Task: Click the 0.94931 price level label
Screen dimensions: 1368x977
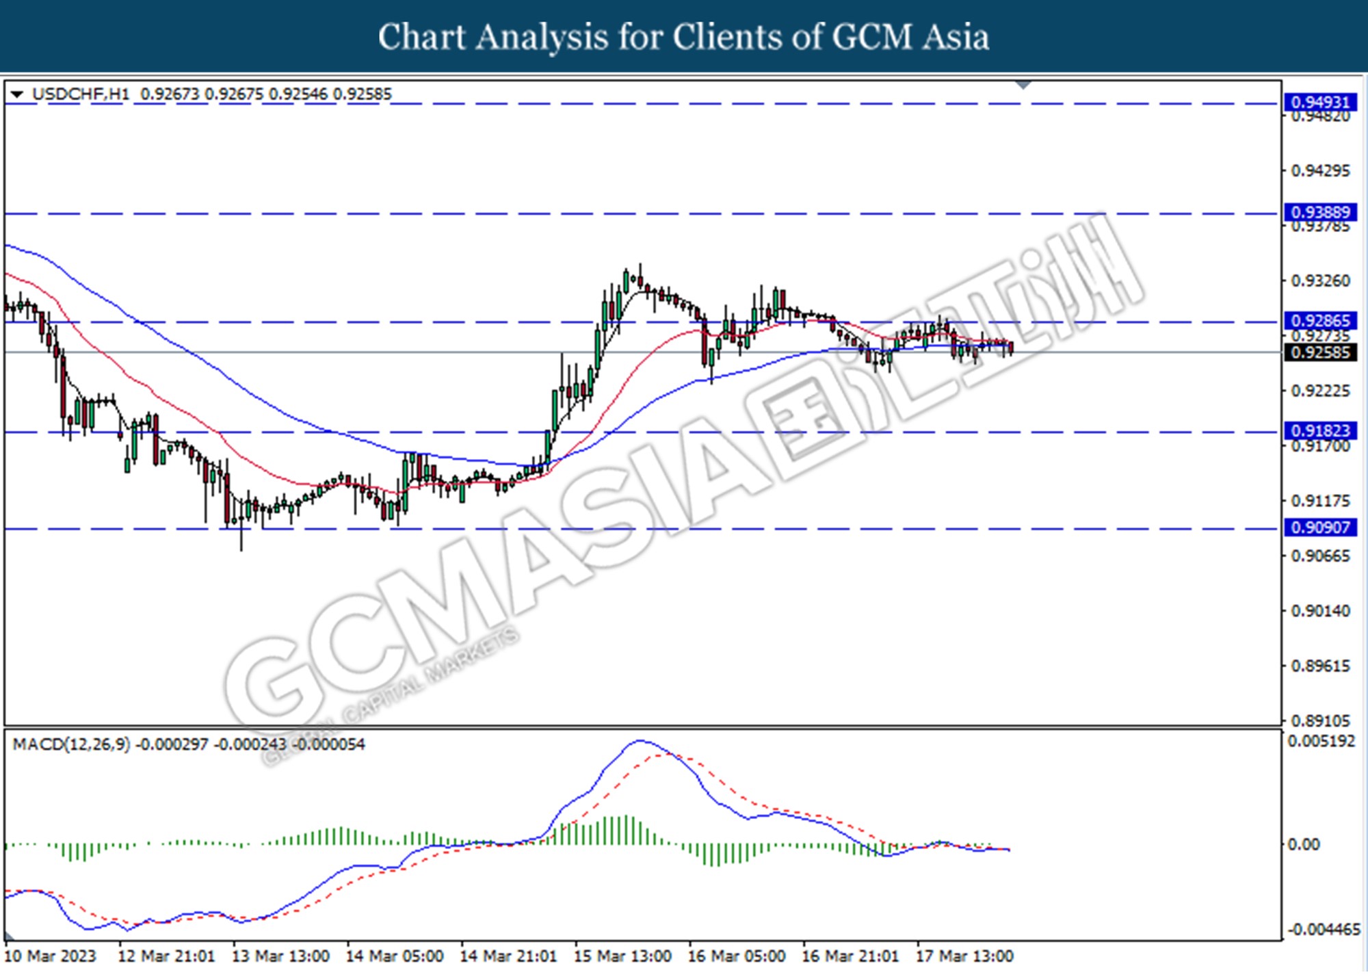Action: tap(1320, 103)
